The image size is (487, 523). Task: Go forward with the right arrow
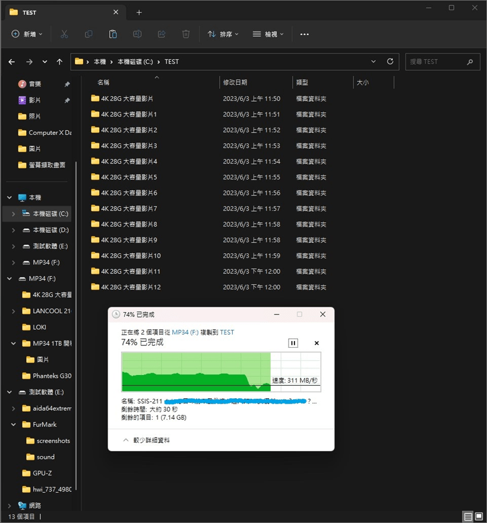tap(29, 62)
